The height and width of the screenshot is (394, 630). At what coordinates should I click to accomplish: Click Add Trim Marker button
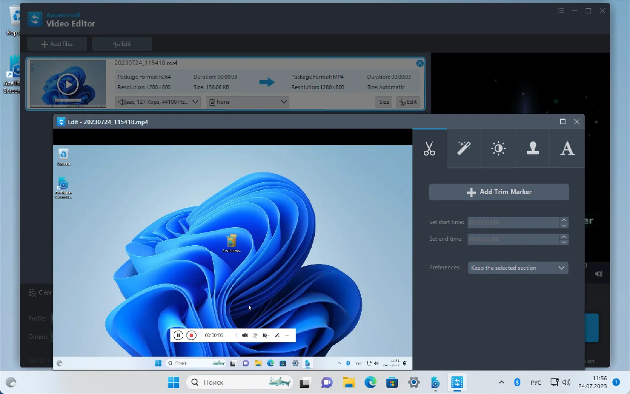[499, 192]
